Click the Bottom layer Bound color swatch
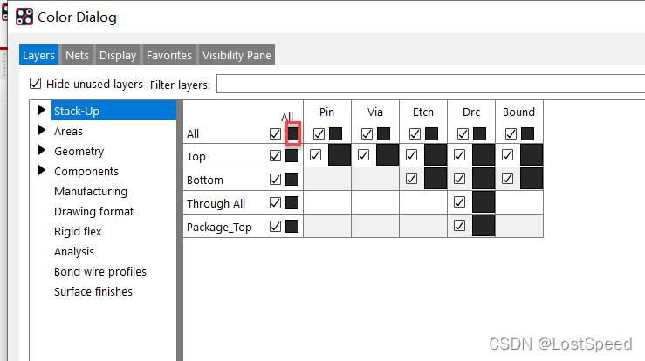This screenshot has height=361, width=645. [x=531, y=179]
